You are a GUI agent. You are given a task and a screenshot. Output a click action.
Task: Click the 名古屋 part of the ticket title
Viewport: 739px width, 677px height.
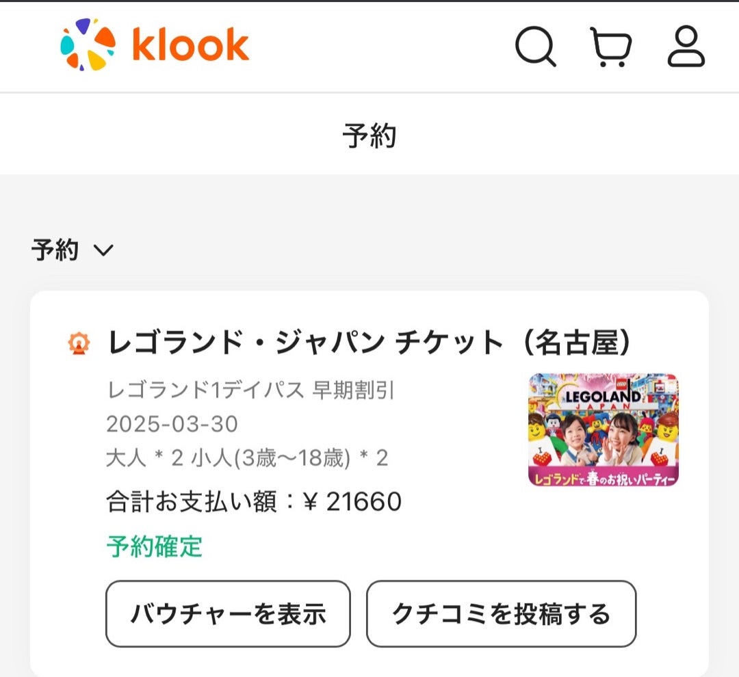click(x=577, y=343)
